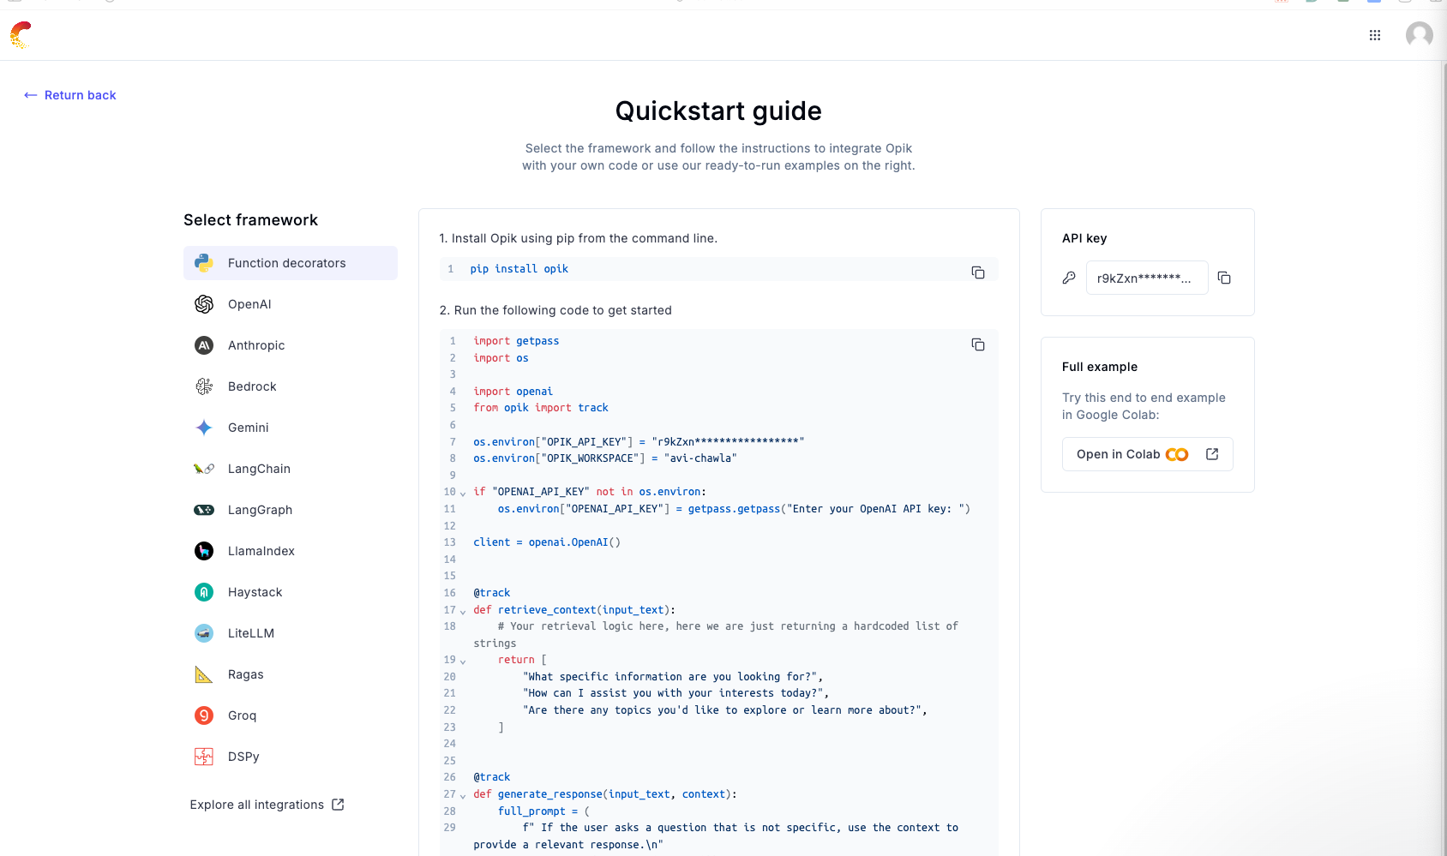This screenshot has height=856, width=1447.
Task: Click the OpenAI logo icon
Action: (x=204, y=304)
